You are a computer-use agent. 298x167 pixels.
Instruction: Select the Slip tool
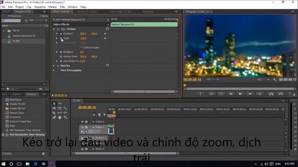click(x=60, y=113)
